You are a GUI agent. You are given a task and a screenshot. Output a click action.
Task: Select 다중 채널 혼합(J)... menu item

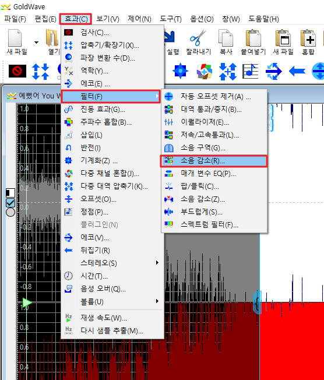click(112, 173)
